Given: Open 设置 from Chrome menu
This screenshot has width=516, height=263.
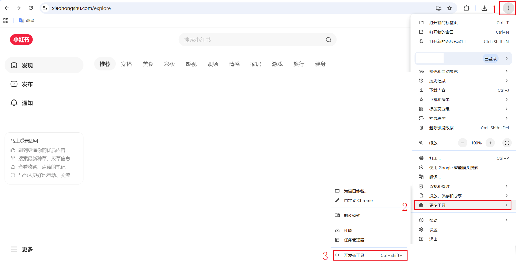Looking at the screenshot, I should coord(463,230).
